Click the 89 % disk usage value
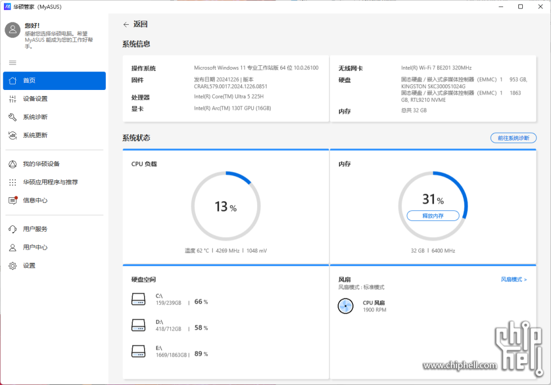The width and height of the screenshot is (551, 385). click(x=201, y=354)
